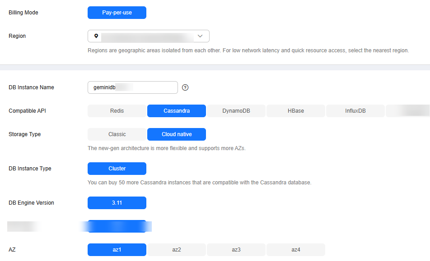Pick DynamoDB compatible API
Screen dimensions: 430x261
236,111
